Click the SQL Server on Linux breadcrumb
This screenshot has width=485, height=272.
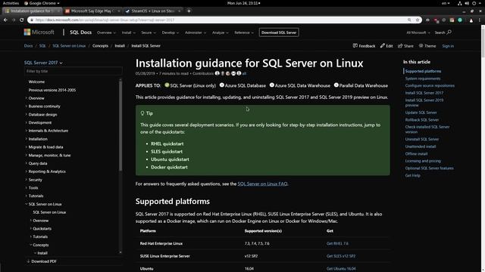tap(69, 45)
